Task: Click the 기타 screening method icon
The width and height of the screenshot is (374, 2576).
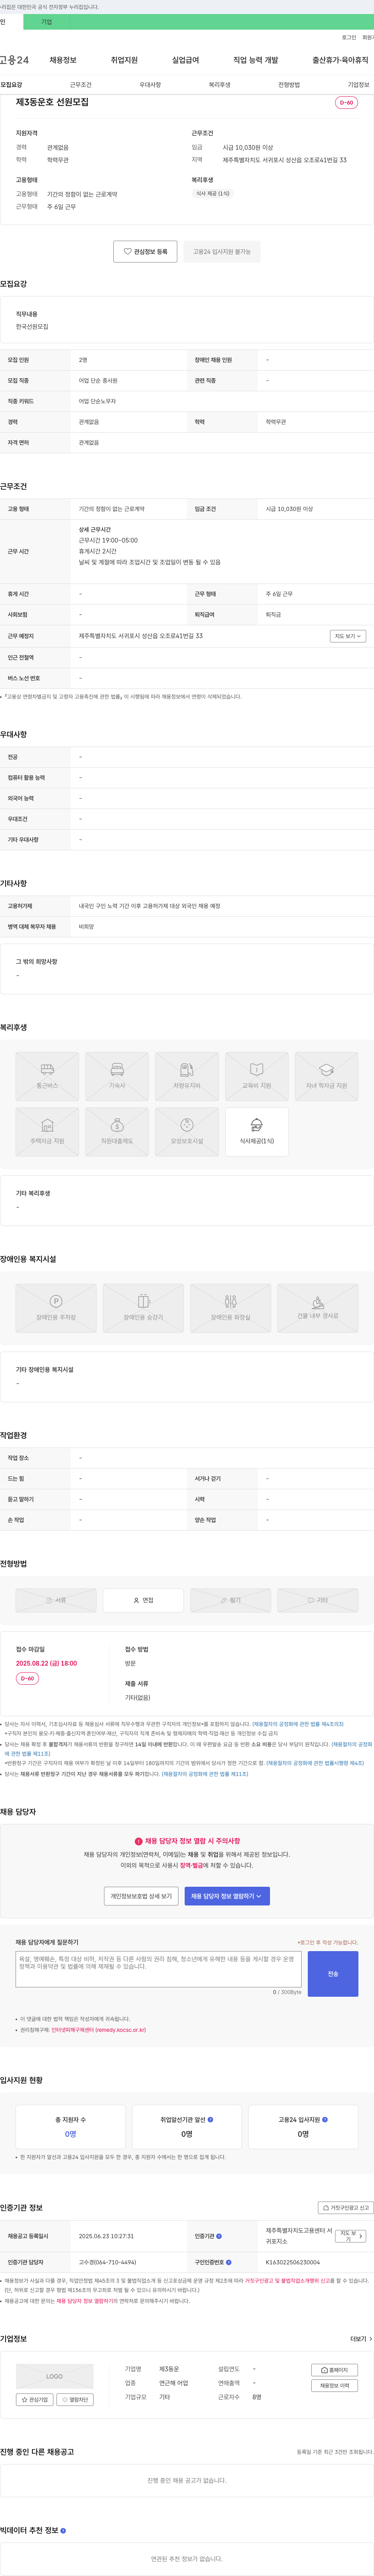Action: tap(317, 1600)
